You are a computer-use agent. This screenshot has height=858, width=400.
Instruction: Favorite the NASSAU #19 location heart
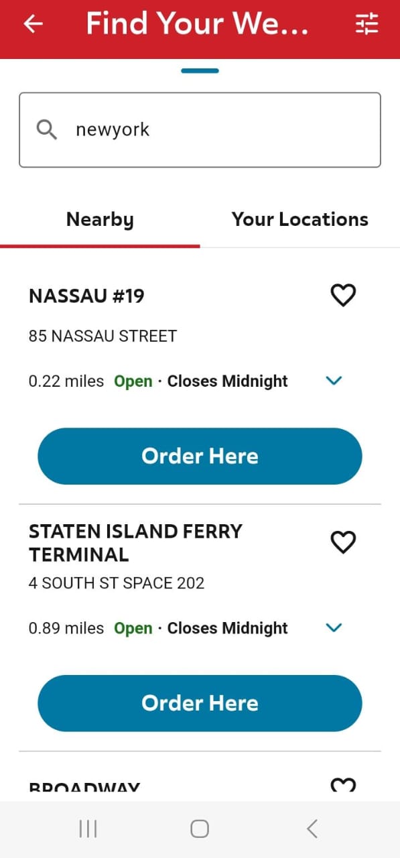[x=343, y=295]
